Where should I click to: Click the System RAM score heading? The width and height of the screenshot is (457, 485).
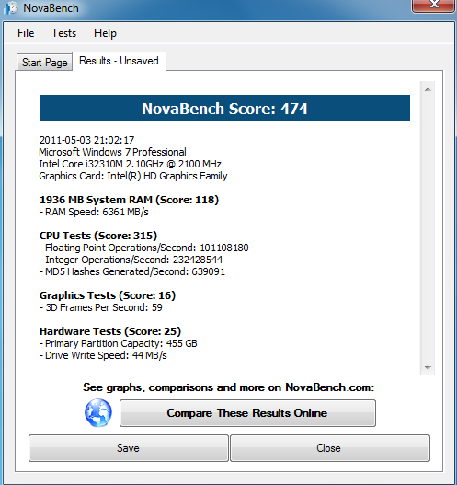[129, 200]
